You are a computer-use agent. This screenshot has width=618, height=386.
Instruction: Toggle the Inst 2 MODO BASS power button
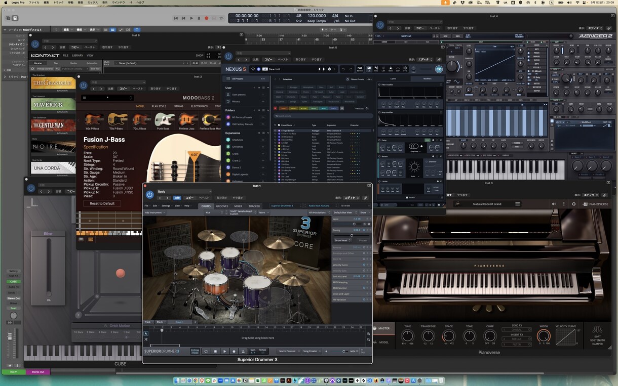click(84, 85)
